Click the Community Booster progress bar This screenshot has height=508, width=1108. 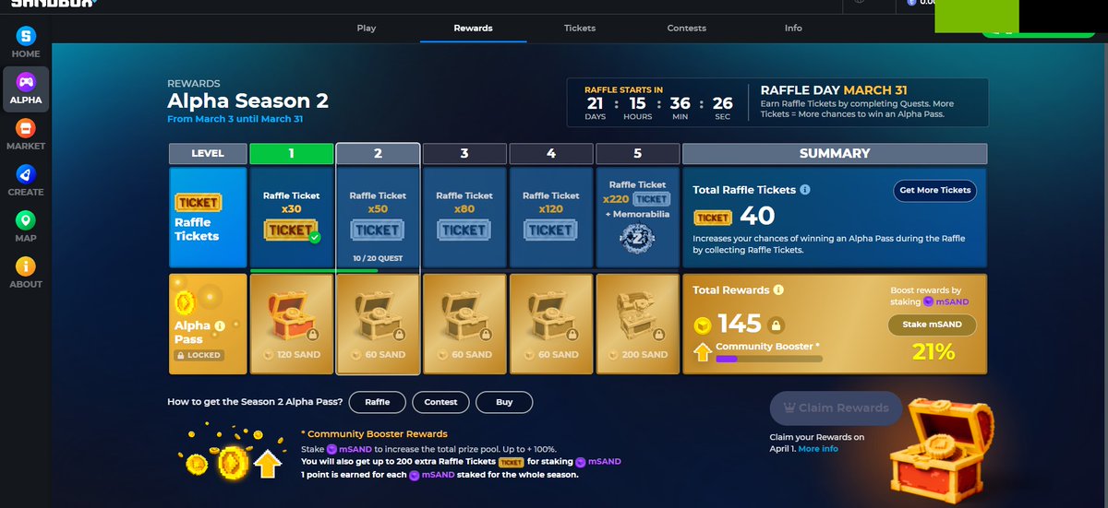pos(769,359)
